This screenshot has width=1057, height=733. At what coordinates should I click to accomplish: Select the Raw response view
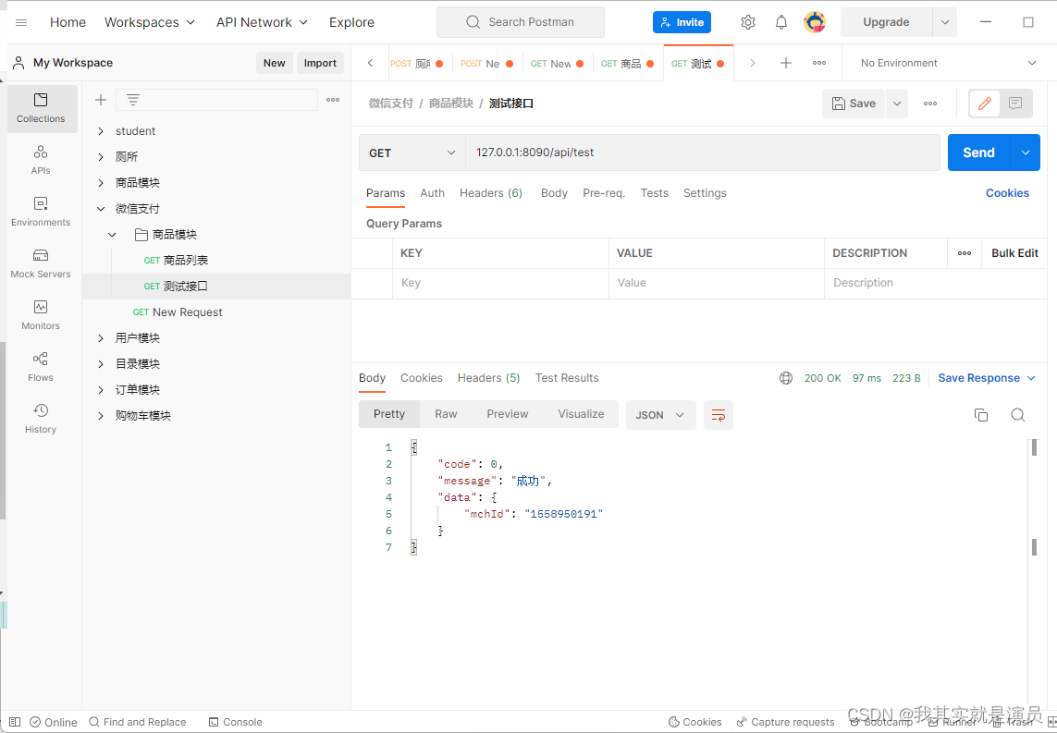[446, 414]
